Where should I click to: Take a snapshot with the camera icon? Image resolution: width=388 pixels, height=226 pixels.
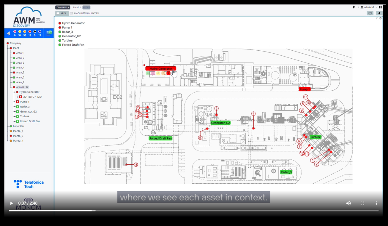[x=370, y=13]
